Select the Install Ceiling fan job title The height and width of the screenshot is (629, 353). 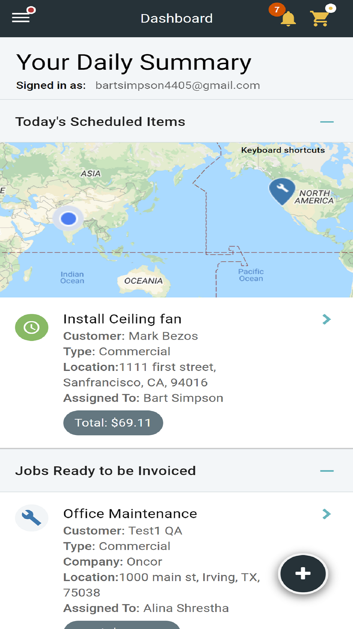[122, 319]
